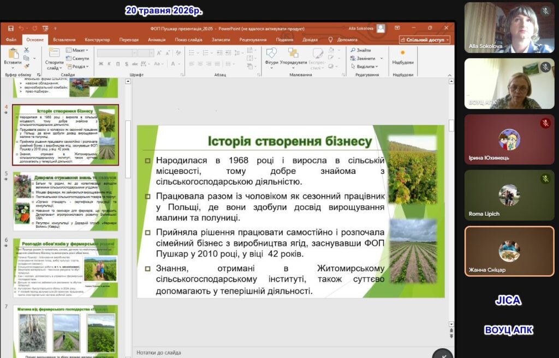Select slide 5 thumbnail Джерела отримання знань

coord(66,202)
